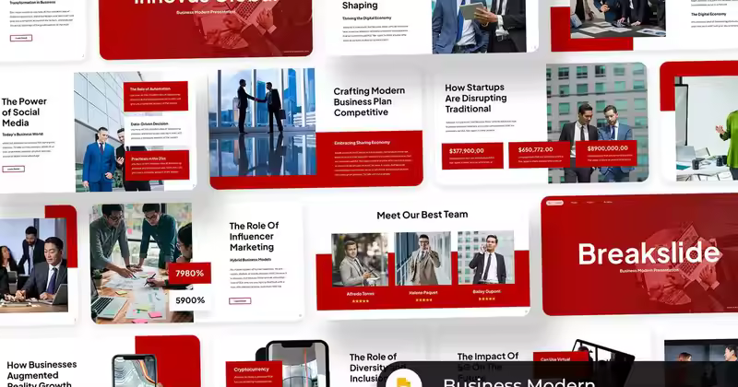Click the outlined button below Influencer Marketing text
Screen dimensions: 738x387
coord(240,301)
